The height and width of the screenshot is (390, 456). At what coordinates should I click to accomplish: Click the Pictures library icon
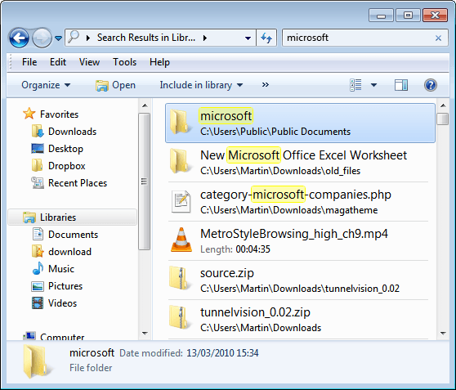(38, 286)
